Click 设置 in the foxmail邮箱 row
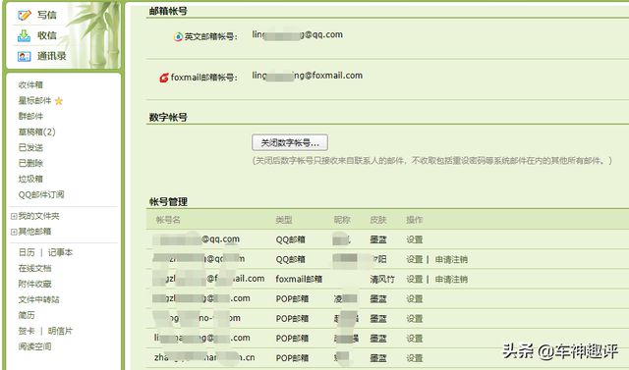The height and width of the screenshot is (370, 629). point(415,279)
